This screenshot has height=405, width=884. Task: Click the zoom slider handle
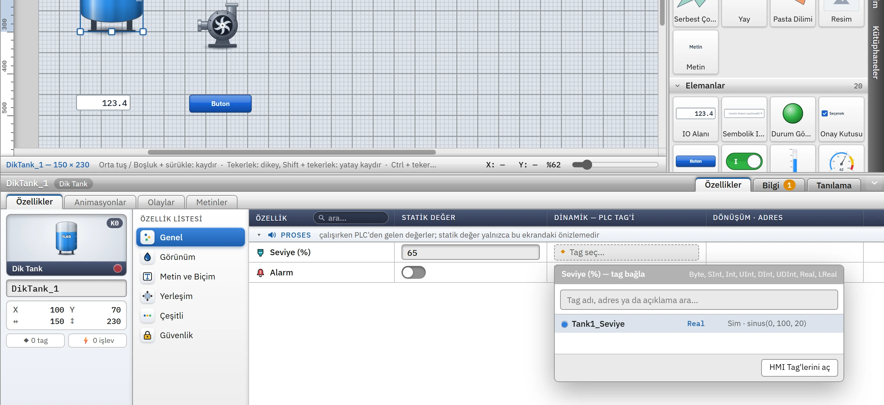(x=587, y=165)
